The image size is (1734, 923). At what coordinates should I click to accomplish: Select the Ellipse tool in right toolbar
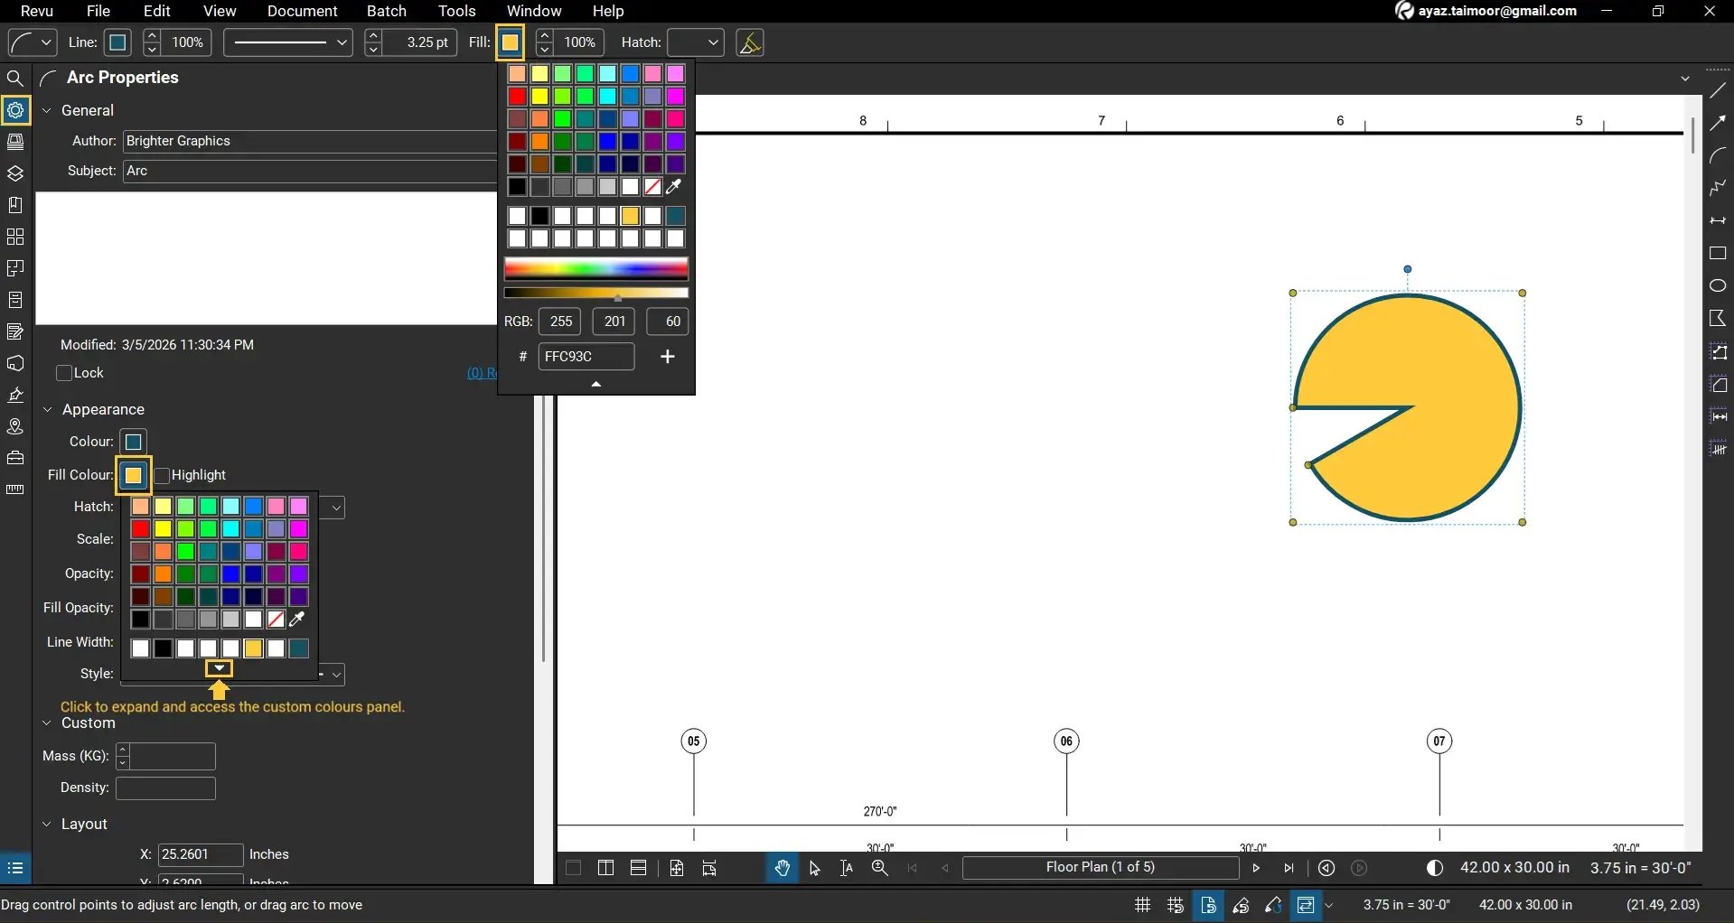[x=1718, y=286]
